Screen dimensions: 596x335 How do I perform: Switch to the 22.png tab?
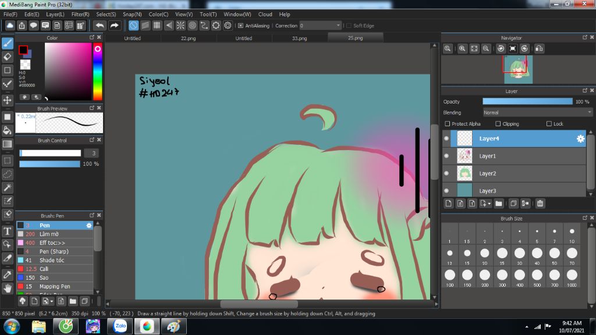[x=188, y=38]
